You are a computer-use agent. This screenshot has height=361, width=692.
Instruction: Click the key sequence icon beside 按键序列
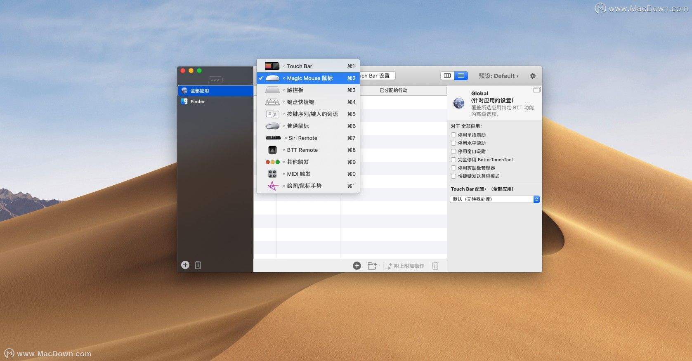click(x=272, y=114)
